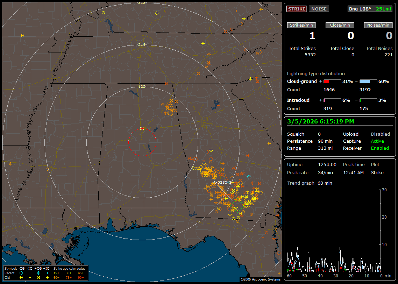Viewport: 398px width, 284px height.
Task: Click the Active capture status
Action: point(377,141)
